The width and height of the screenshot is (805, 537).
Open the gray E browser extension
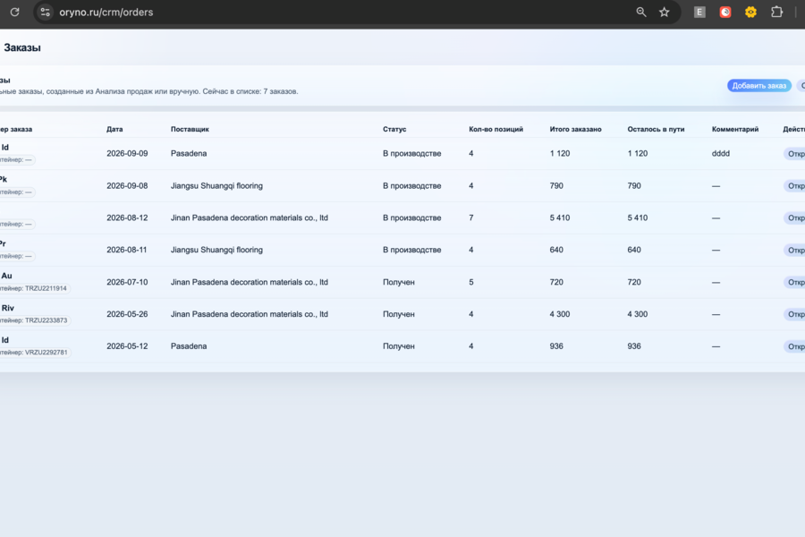[x=699, y=12]
